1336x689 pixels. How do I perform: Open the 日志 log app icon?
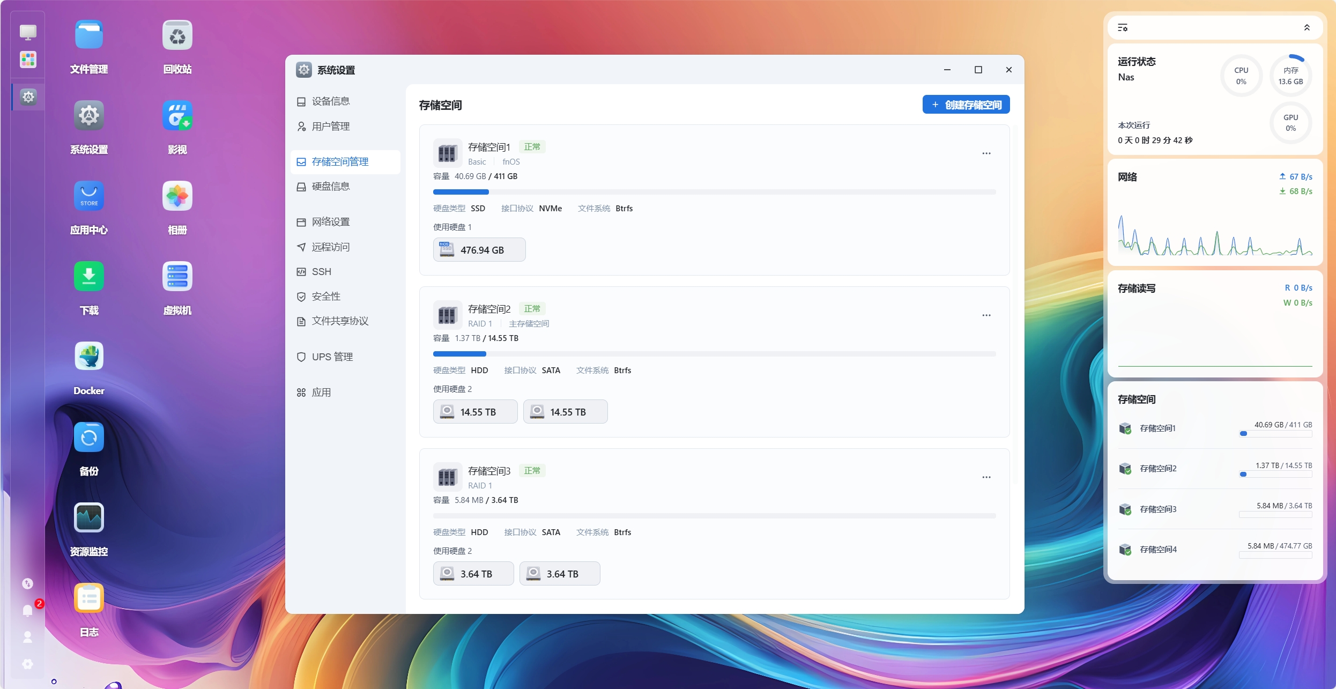coord(89,598)
